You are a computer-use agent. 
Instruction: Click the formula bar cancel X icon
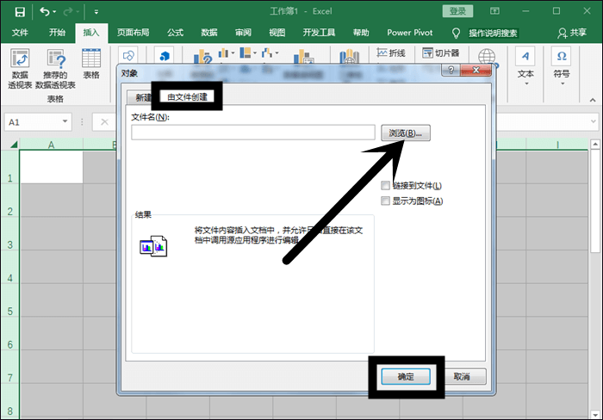tap(104, 122)
